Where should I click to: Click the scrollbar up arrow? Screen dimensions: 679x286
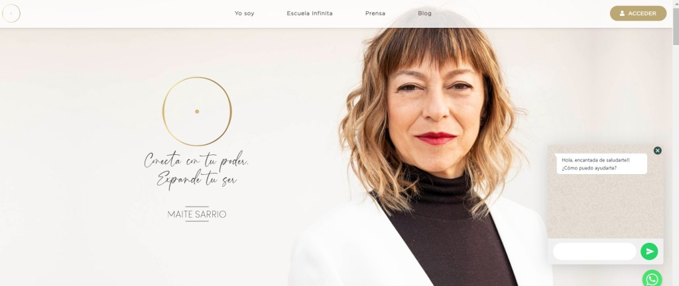676,3
